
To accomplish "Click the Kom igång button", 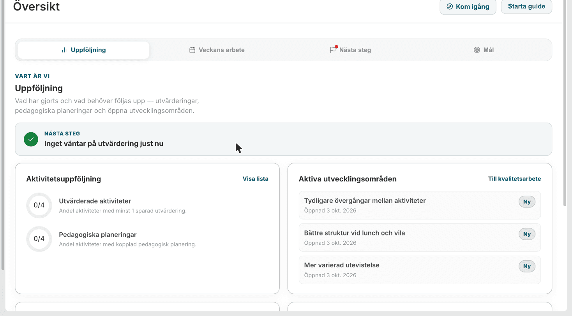I will point(468,7).
